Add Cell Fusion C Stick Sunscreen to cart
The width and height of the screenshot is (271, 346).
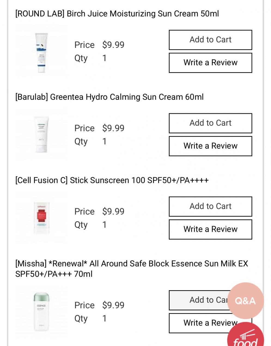(x=210, y=206)
